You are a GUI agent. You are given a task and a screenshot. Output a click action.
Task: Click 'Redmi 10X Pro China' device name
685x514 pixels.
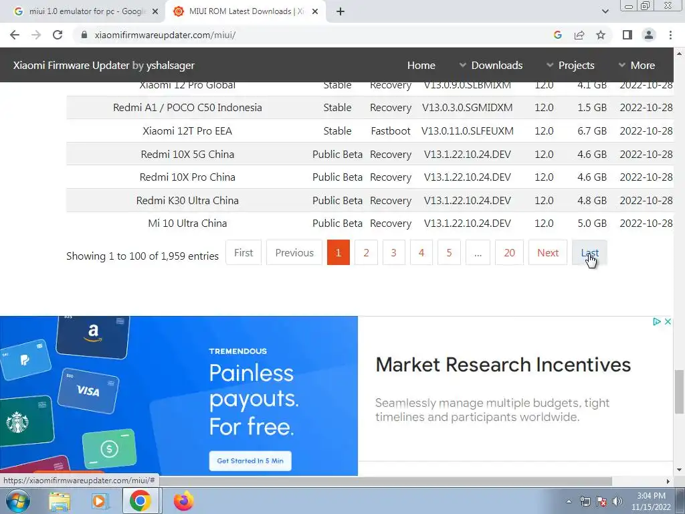187,177
